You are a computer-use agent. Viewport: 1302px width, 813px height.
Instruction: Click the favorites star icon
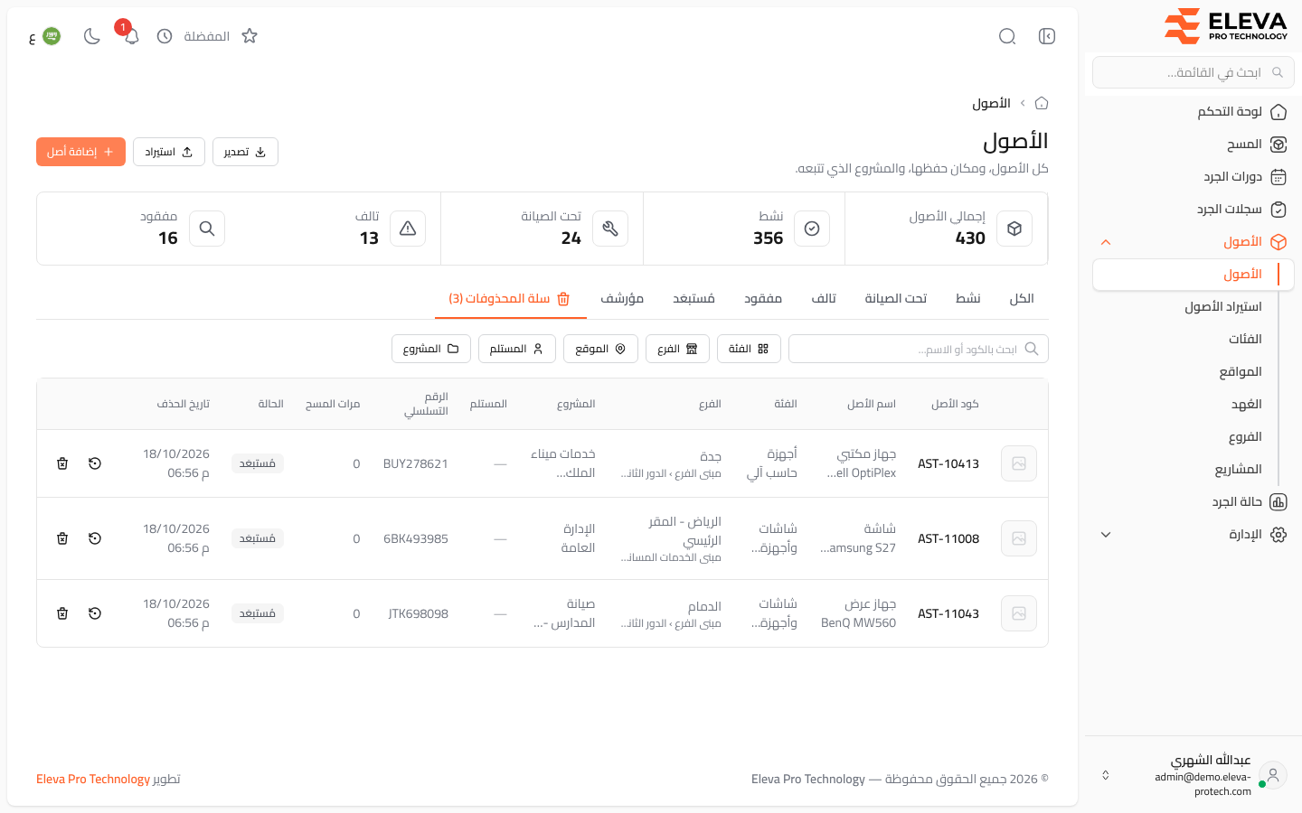tap(250, 36)
